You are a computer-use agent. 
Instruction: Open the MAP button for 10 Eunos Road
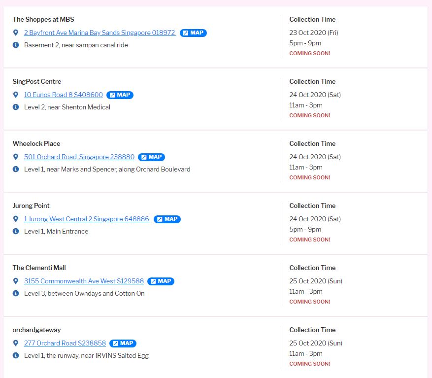120,95
